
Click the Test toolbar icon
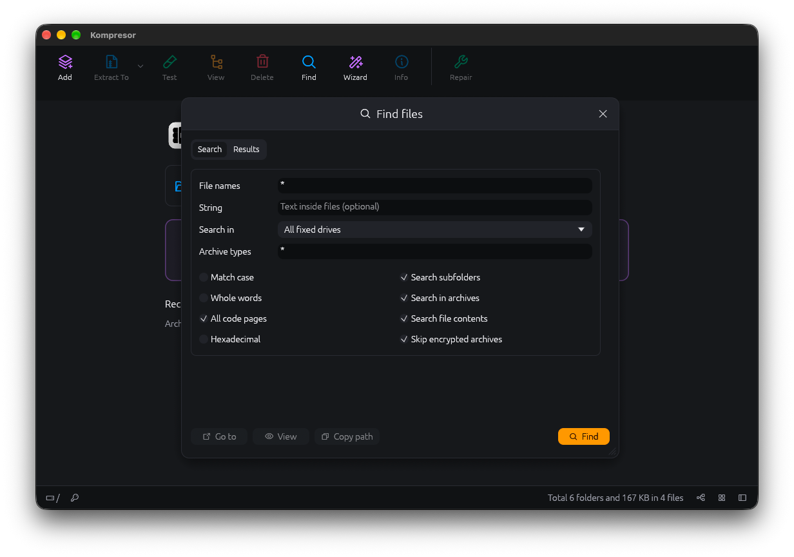pos(169,62)
